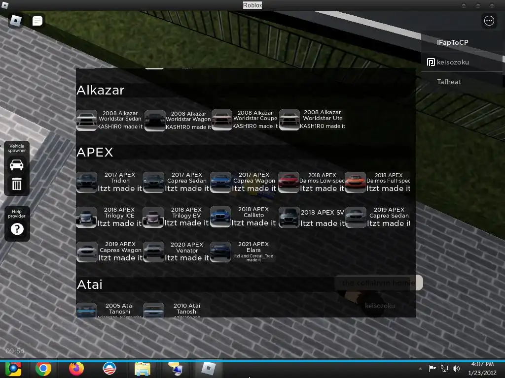Image resolution: width=505 pixels, height=378 pixels.
Task: Open the chat window icon
Action: click(37, 21)
